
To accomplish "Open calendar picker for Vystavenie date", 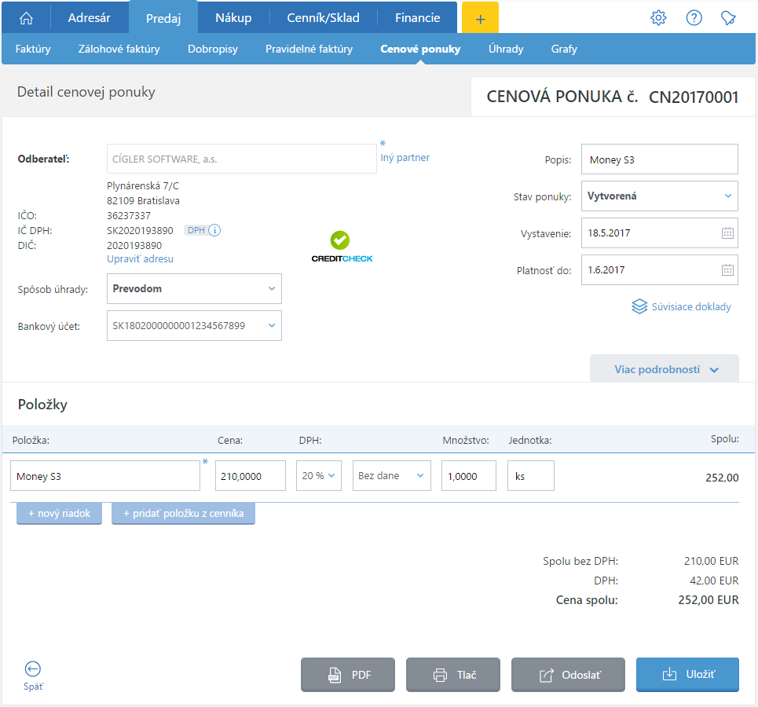I will click(727, 233).
